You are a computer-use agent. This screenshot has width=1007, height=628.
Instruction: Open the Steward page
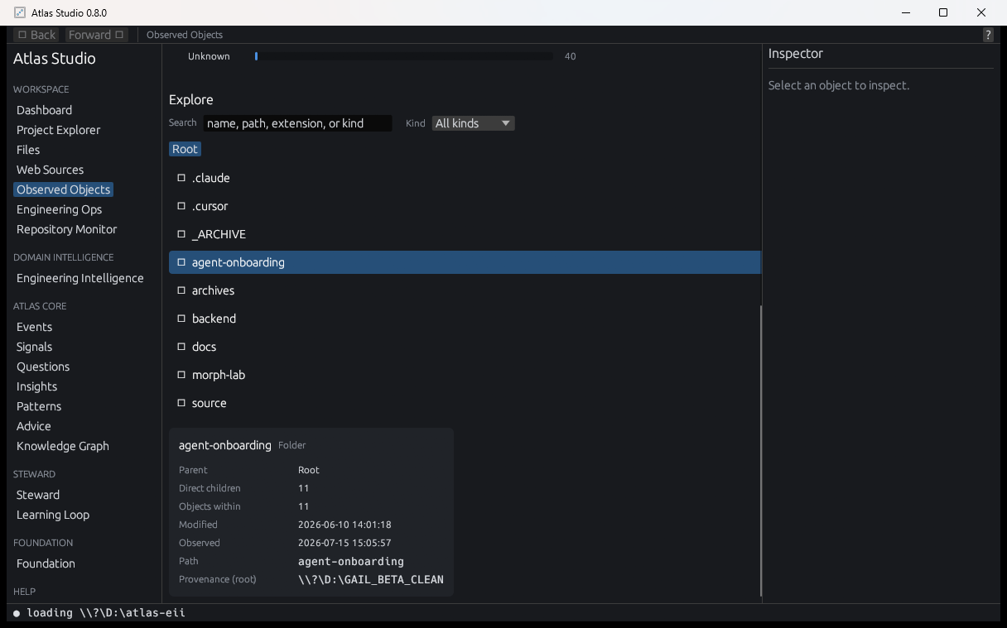point(38,495)
